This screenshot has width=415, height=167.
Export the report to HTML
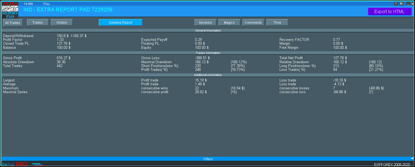point(389,11)
